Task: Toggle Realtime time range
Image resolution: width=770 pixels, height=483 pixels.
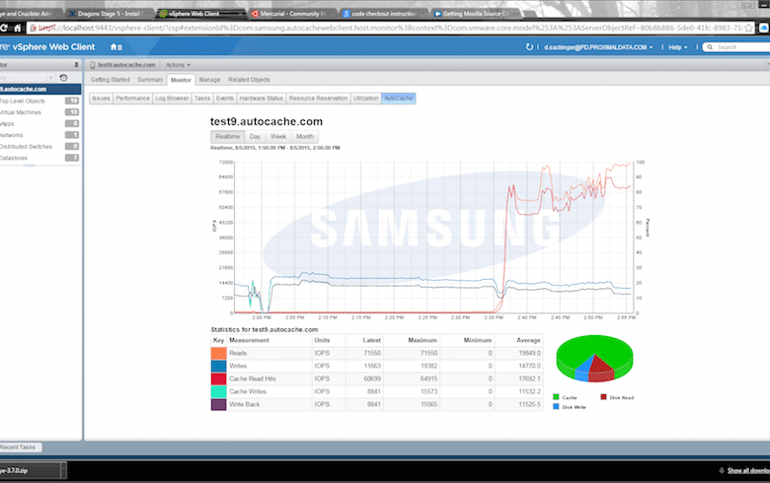Action: tap(227, 136)
